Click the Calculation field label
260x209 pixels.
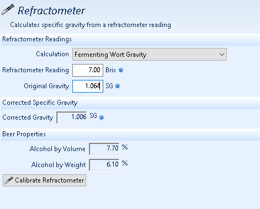pos(52,54)
